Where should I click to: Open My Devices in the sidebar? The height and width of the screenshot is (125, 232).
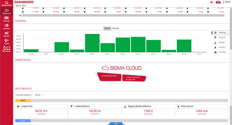tap(6, 49)
